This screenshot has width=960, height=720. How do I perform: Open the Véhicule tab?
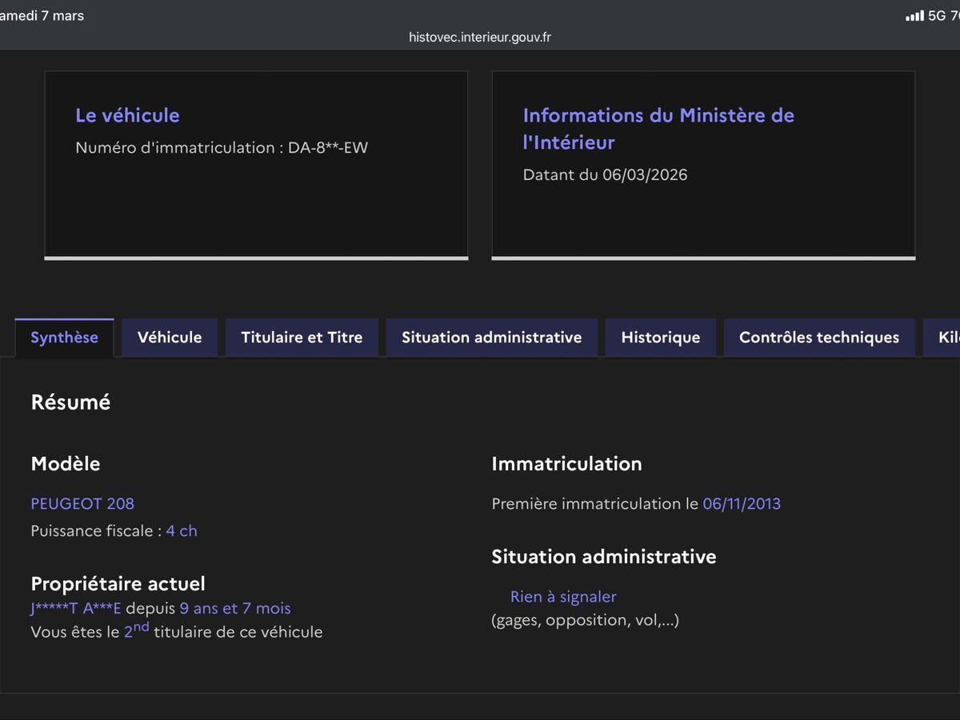[x=170, y=338]
